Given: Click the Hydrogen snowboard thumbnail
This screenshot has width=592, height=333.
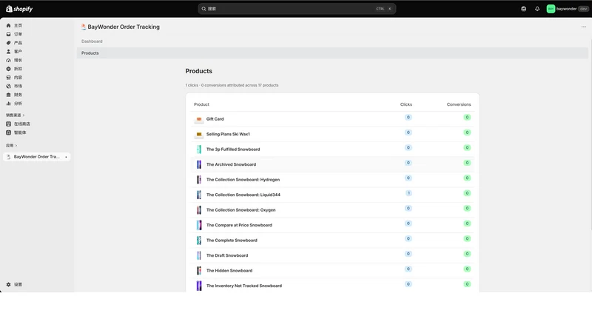Looking at the screenshot, I should (199, 180).
